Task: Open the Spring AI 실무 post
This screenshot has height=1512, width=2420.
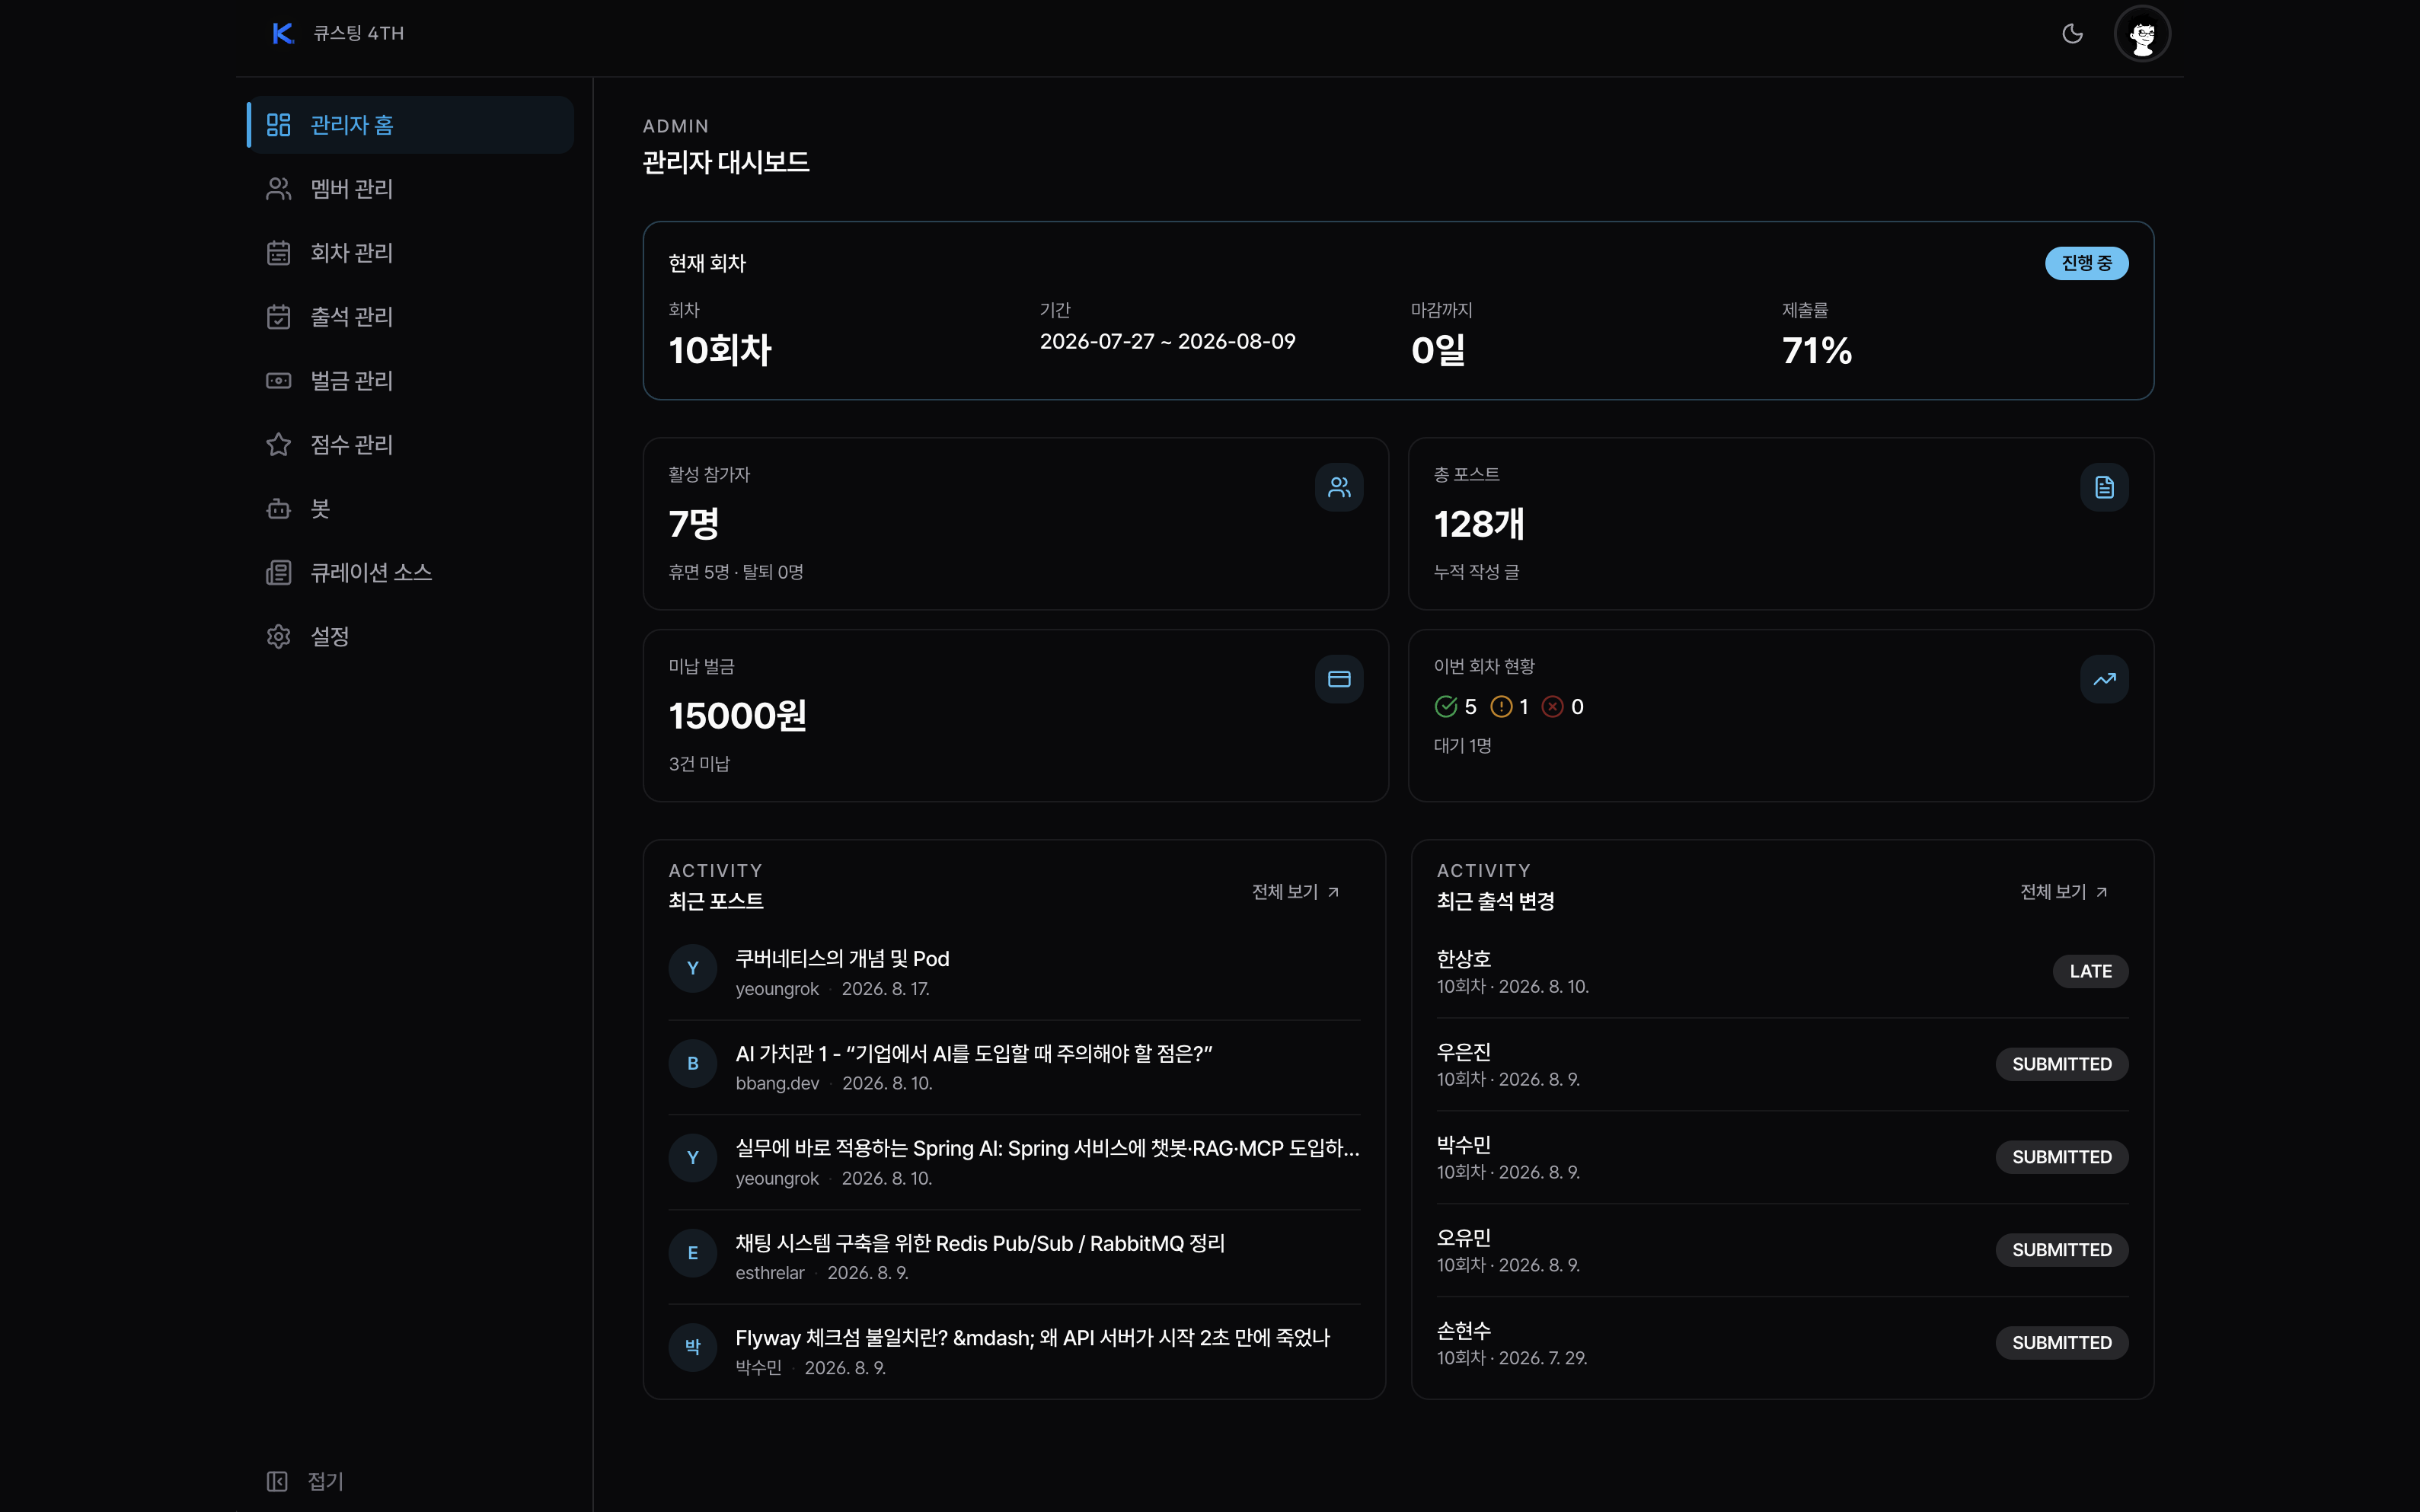Action: 1047,1148
